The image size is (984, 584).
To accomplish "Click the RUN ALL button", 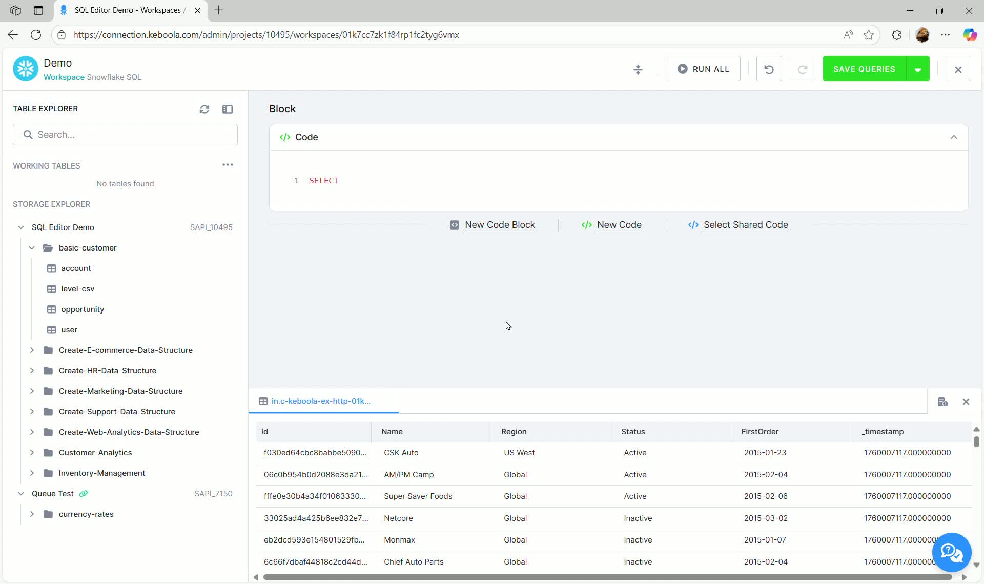I will click(x=703, y=68).
